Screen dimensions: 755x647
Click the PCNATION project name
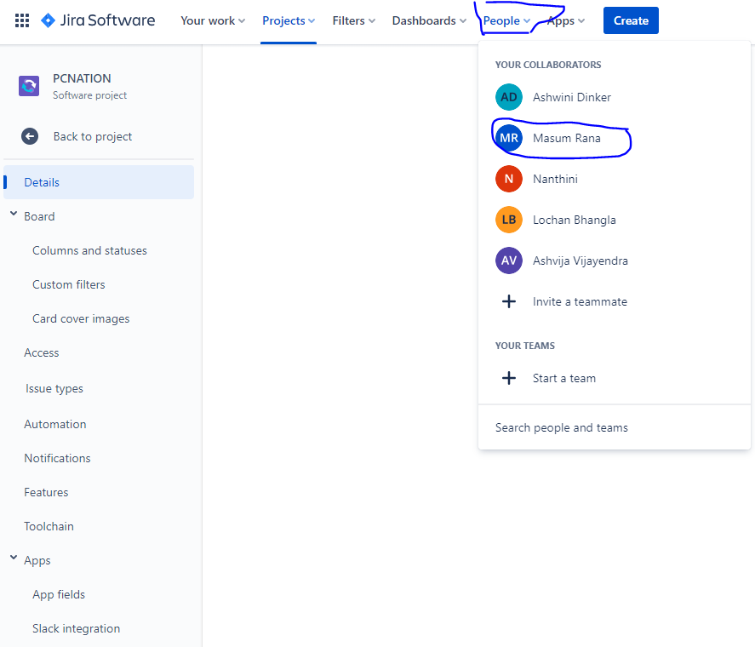82,78
